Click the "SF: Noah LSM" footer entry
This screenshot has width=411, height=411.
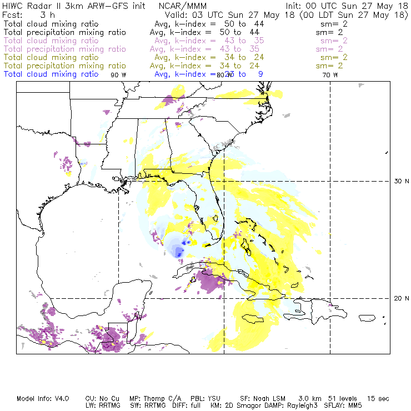coord(262,399)
